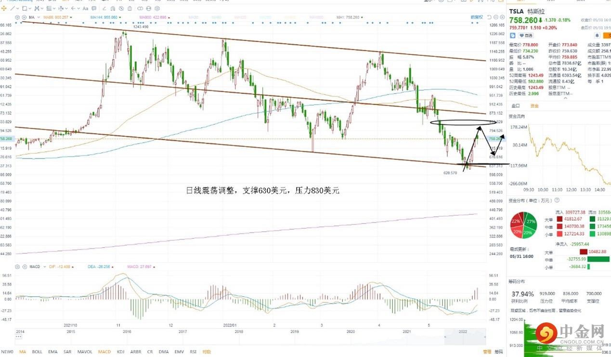Select the SAR indicator
Image resolution: width=611 pixels, height=357 pixels.
[x=67, y=352]
